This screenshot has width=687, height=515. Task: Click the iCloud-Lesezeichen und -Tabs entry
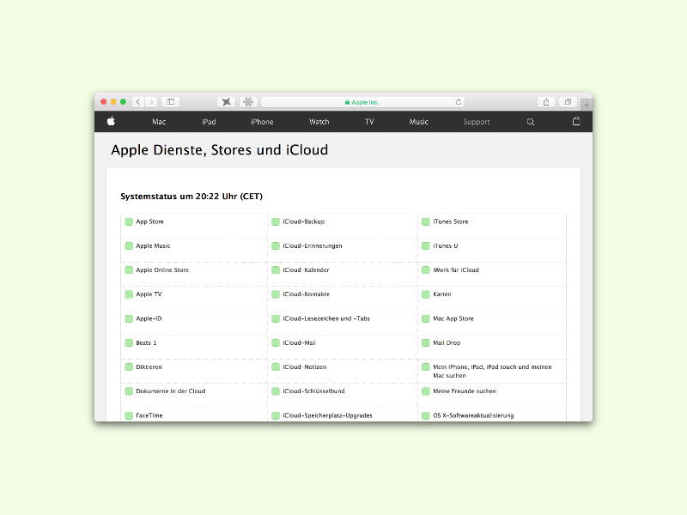coord(326,318)
